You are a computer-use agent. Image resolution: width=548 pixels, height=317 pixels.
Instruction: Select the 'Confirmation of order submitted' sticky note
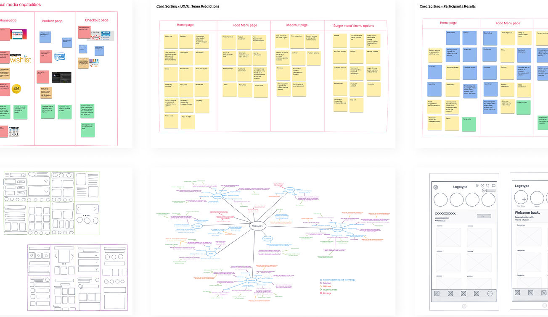coord(298,89)
